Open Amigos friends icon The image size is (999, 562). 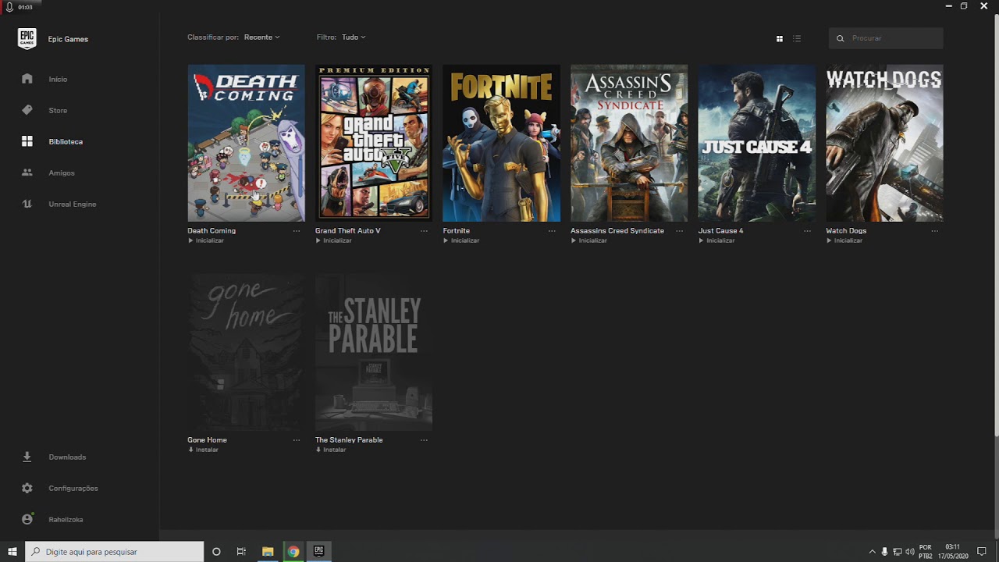tap(27, 173)
